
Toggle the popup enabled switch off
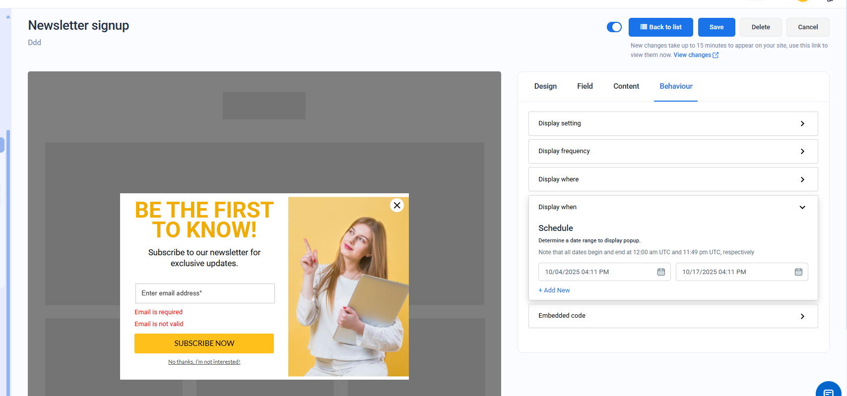(x=614, y=27)
